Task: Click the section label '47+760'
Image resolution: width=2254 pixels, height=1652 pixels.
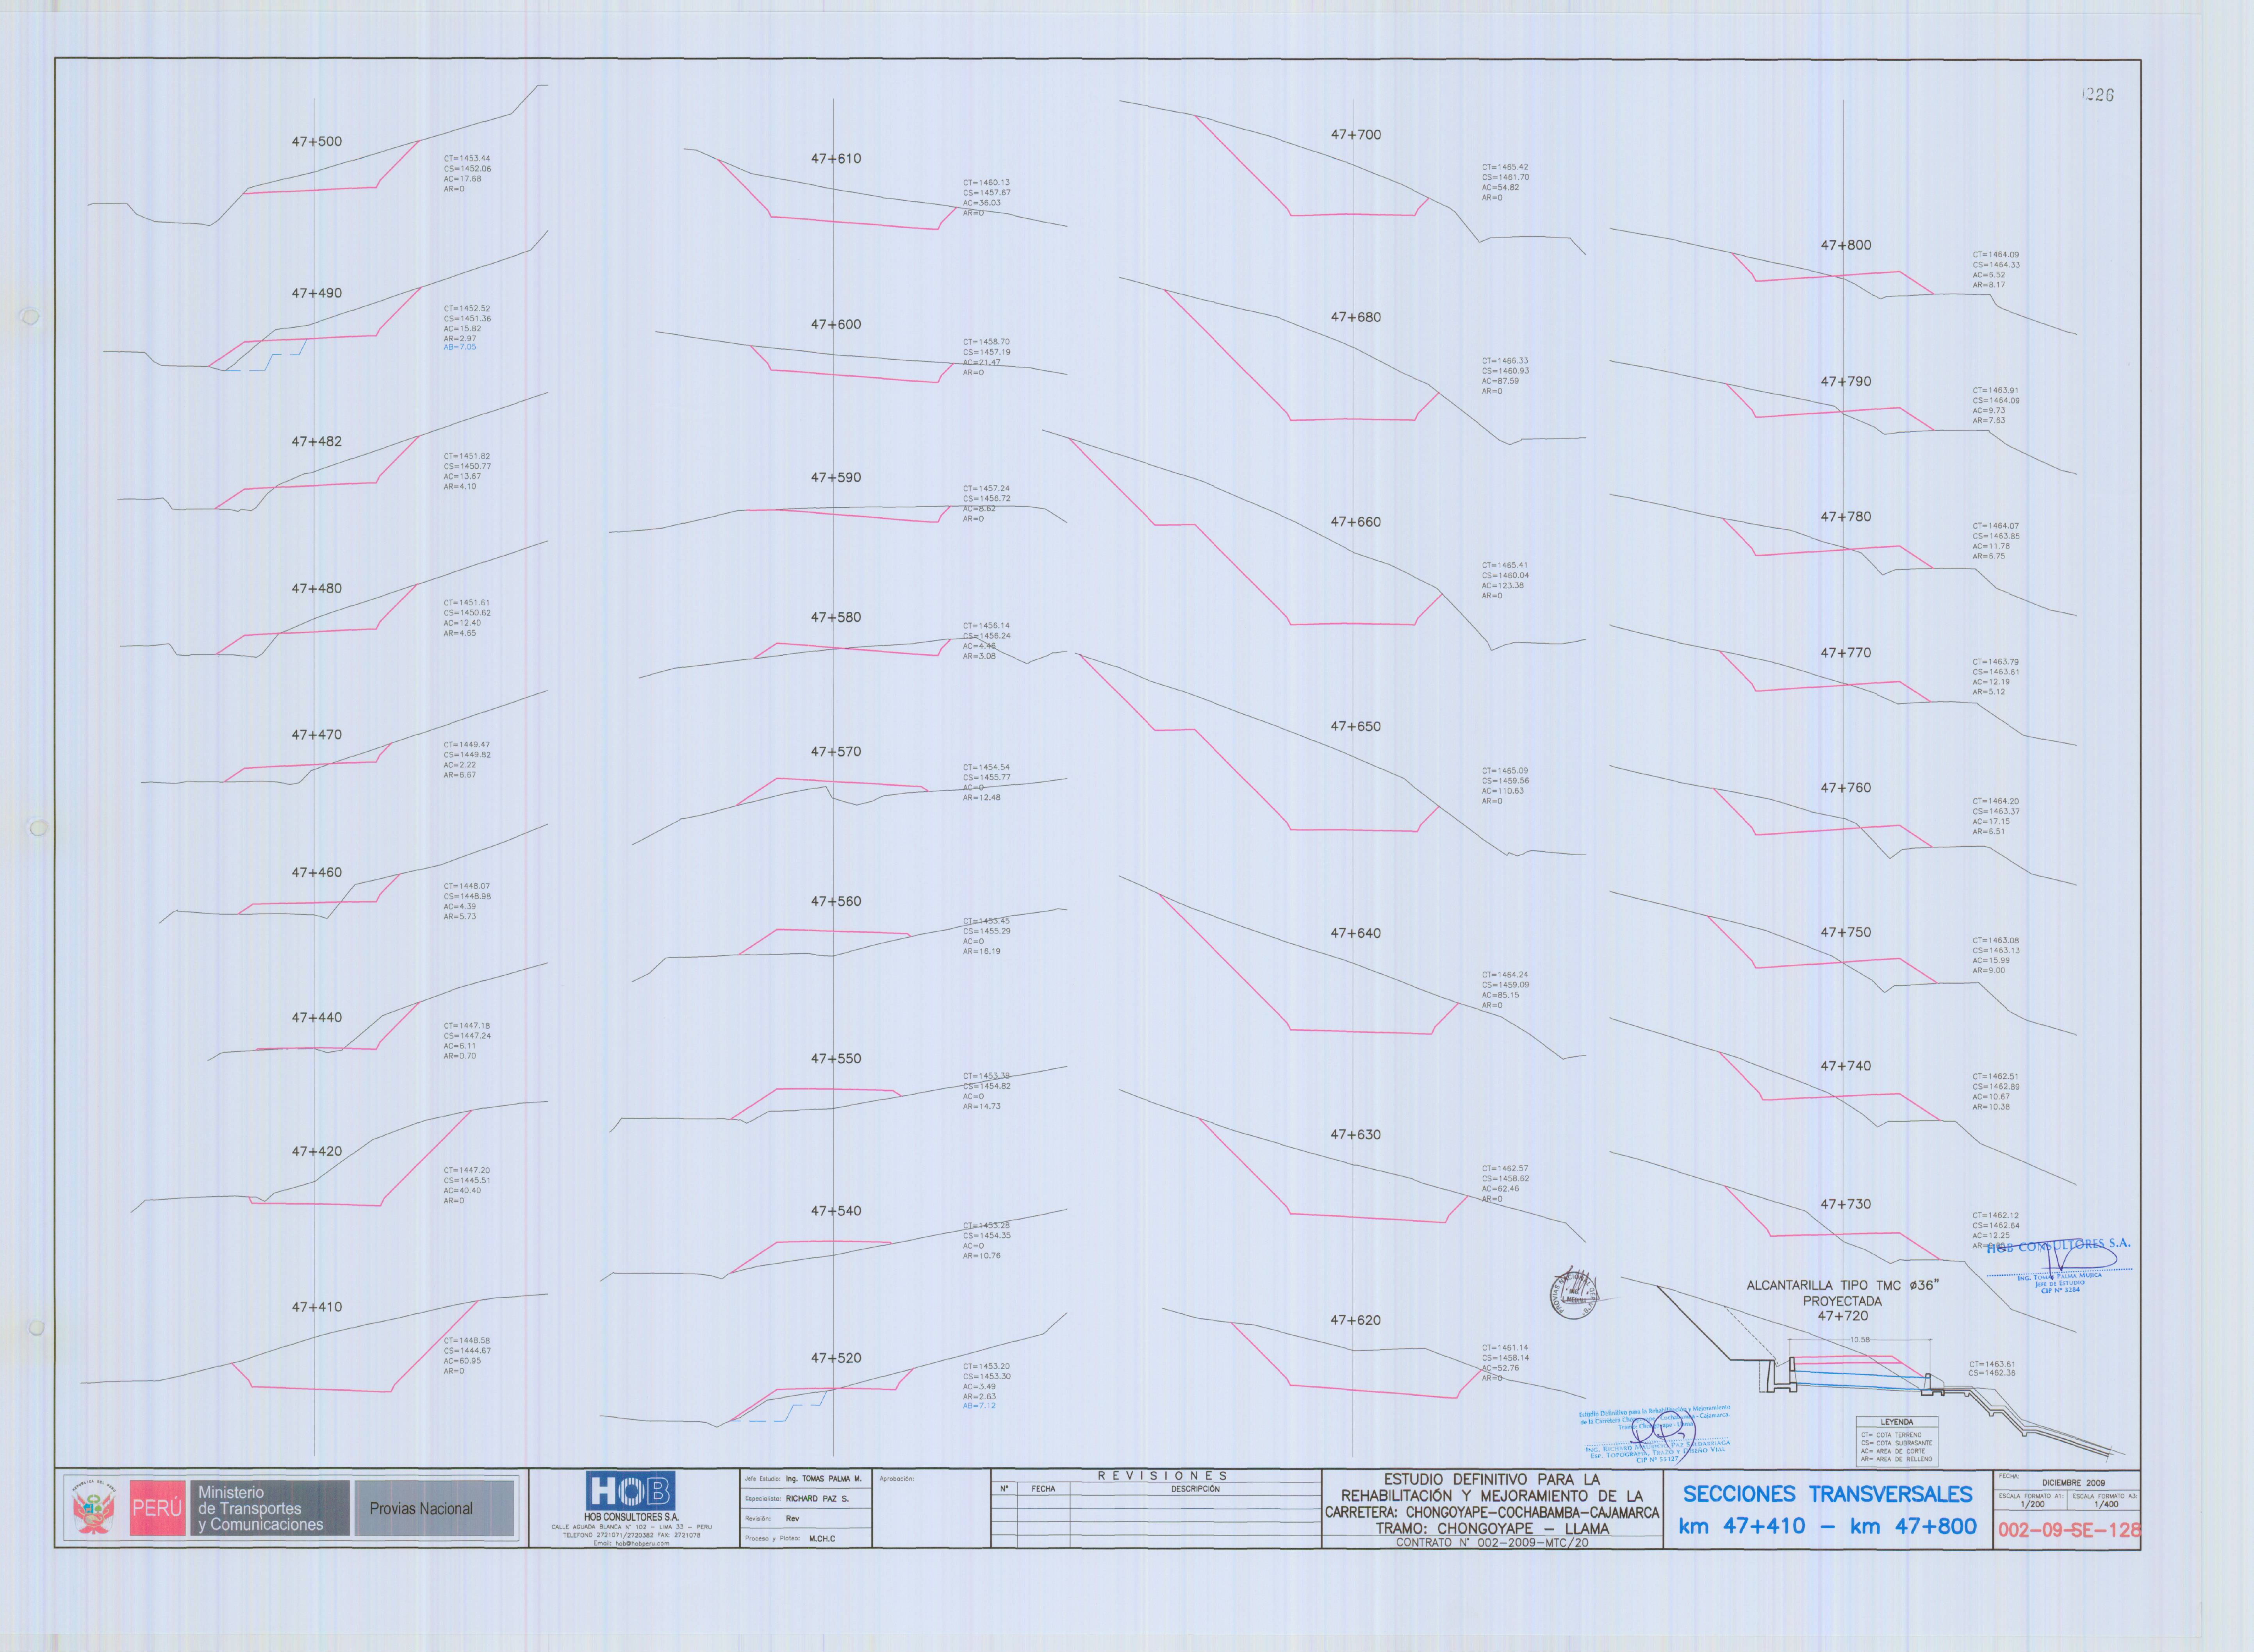Action: pos(1845,788)
